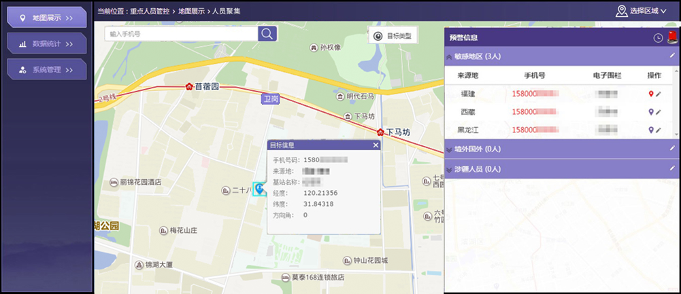
Task: Expand the 涉疆人员 section
Action: (450, 168)
